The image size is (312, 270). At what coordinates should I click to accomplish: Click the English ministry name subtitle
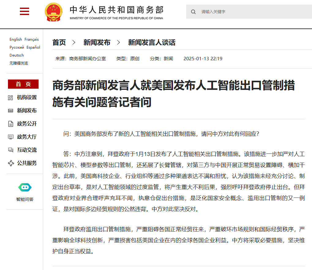click(116, 18)
